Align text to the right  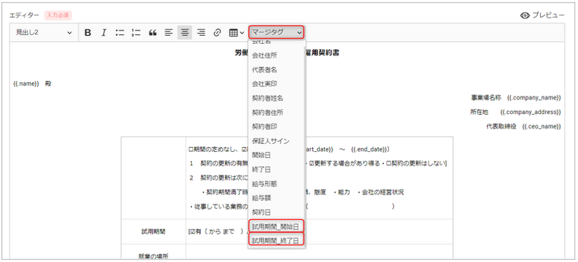point(201,33)
